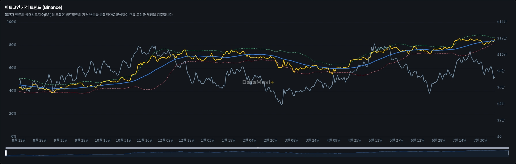Image resolution: width=516 pixels, height=164 pixels.
Task: Click the subtitle describing 볼린저 밴드와 상대강도지수(RSI)
Action: click(x=89, y=15)
